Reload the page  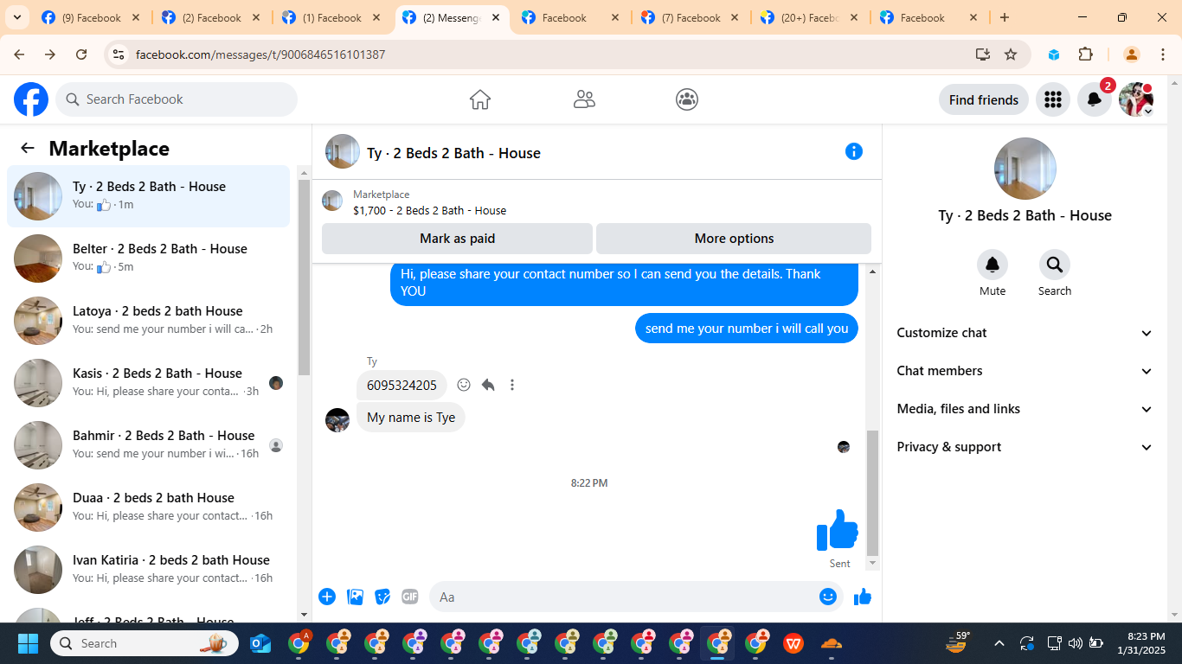pos(81,54)
